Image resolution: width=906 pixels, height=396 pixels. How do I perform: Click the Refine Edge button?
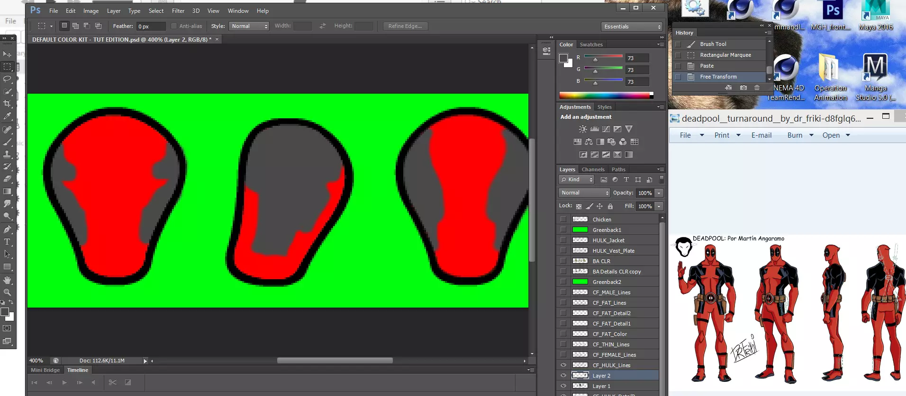click(405, 26)
